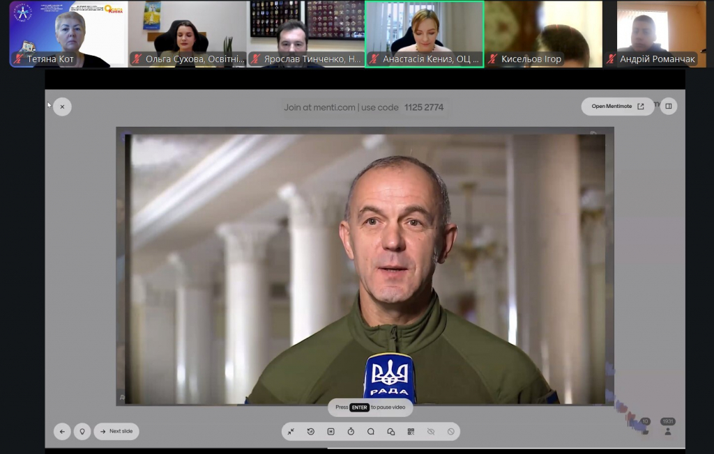This screenshot has height=454, width=714.
Task: Exit fullscreen using the collapse arrows icon
Action: pyautogui.click(x=291, y=432)
